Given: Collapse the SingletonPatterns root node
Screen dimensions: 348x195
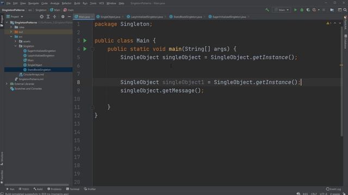Looking at the screenshot, I should click(x=7, y=23).
